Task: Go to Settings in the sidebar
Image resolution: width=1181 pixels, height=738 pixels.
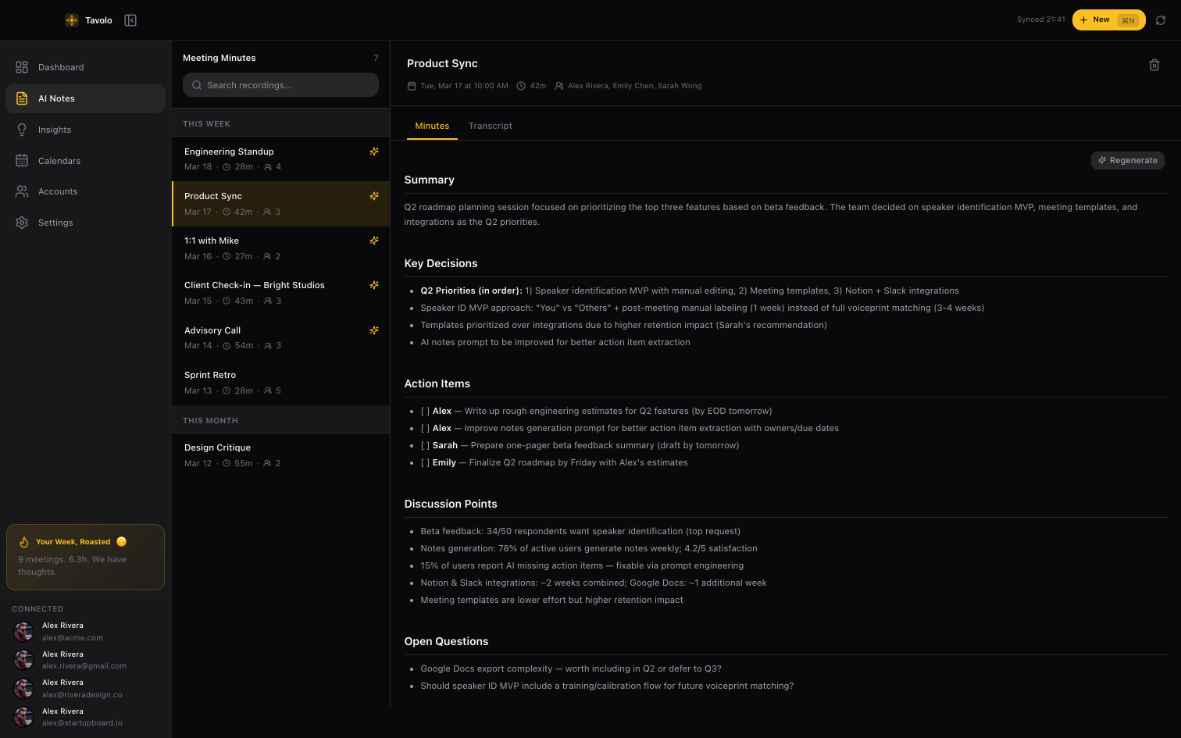Action: point(55,223)
